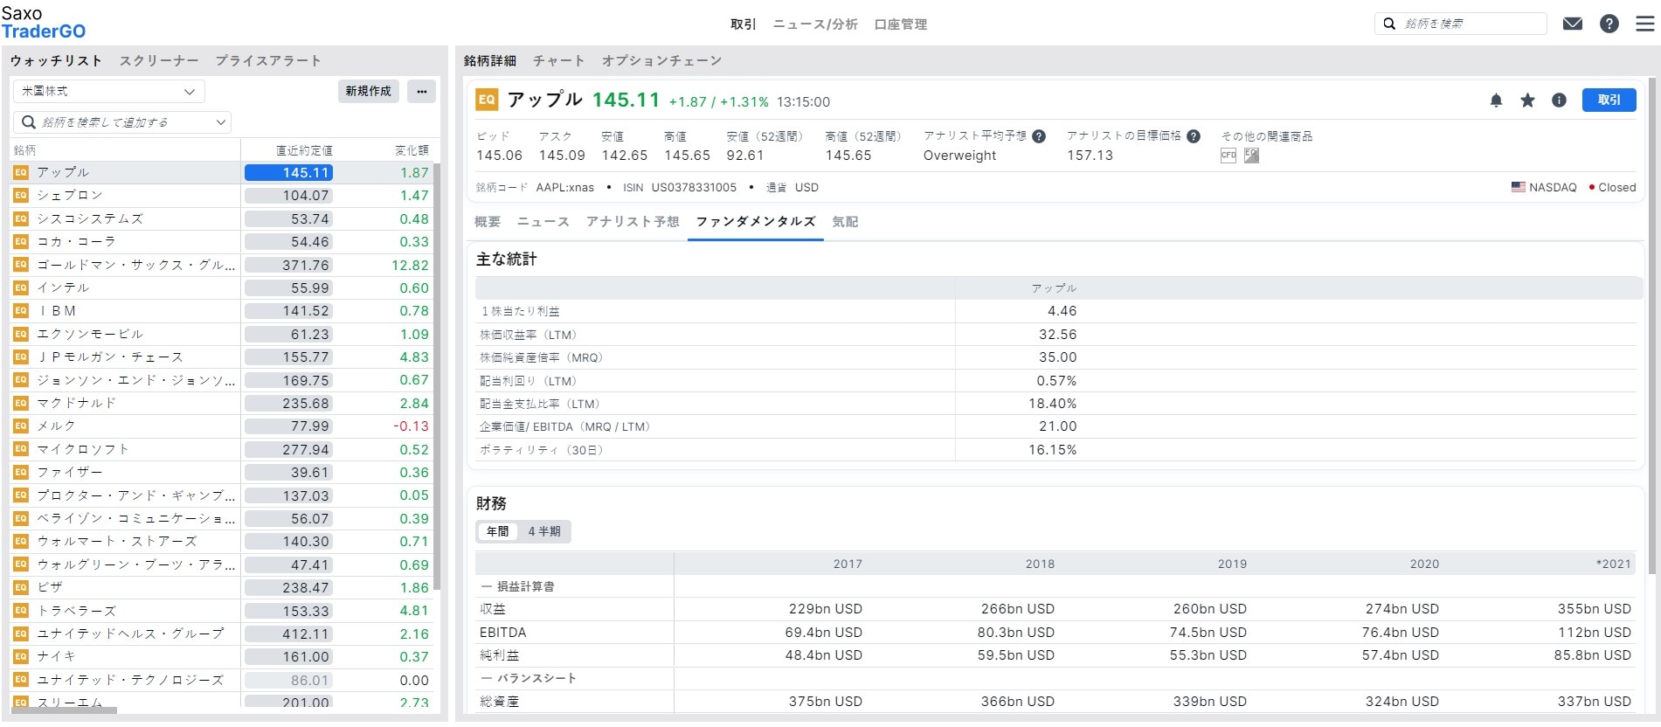The width and height of the screenshot is (1661, 727).
Task: Select the ファイザー watchlist row
Action: (x=221, y=473)
